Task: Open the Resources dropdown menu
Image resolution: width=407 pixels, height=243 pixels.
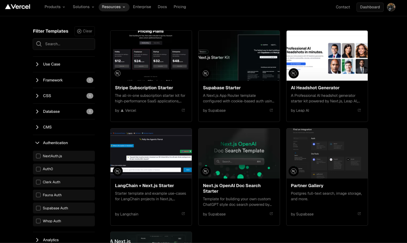Action: (114, 7)
